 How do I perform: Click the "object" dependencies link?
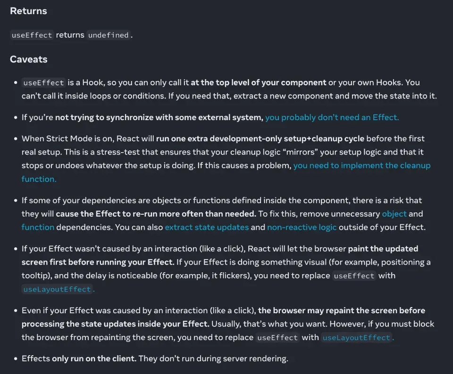tap(394, 213)
